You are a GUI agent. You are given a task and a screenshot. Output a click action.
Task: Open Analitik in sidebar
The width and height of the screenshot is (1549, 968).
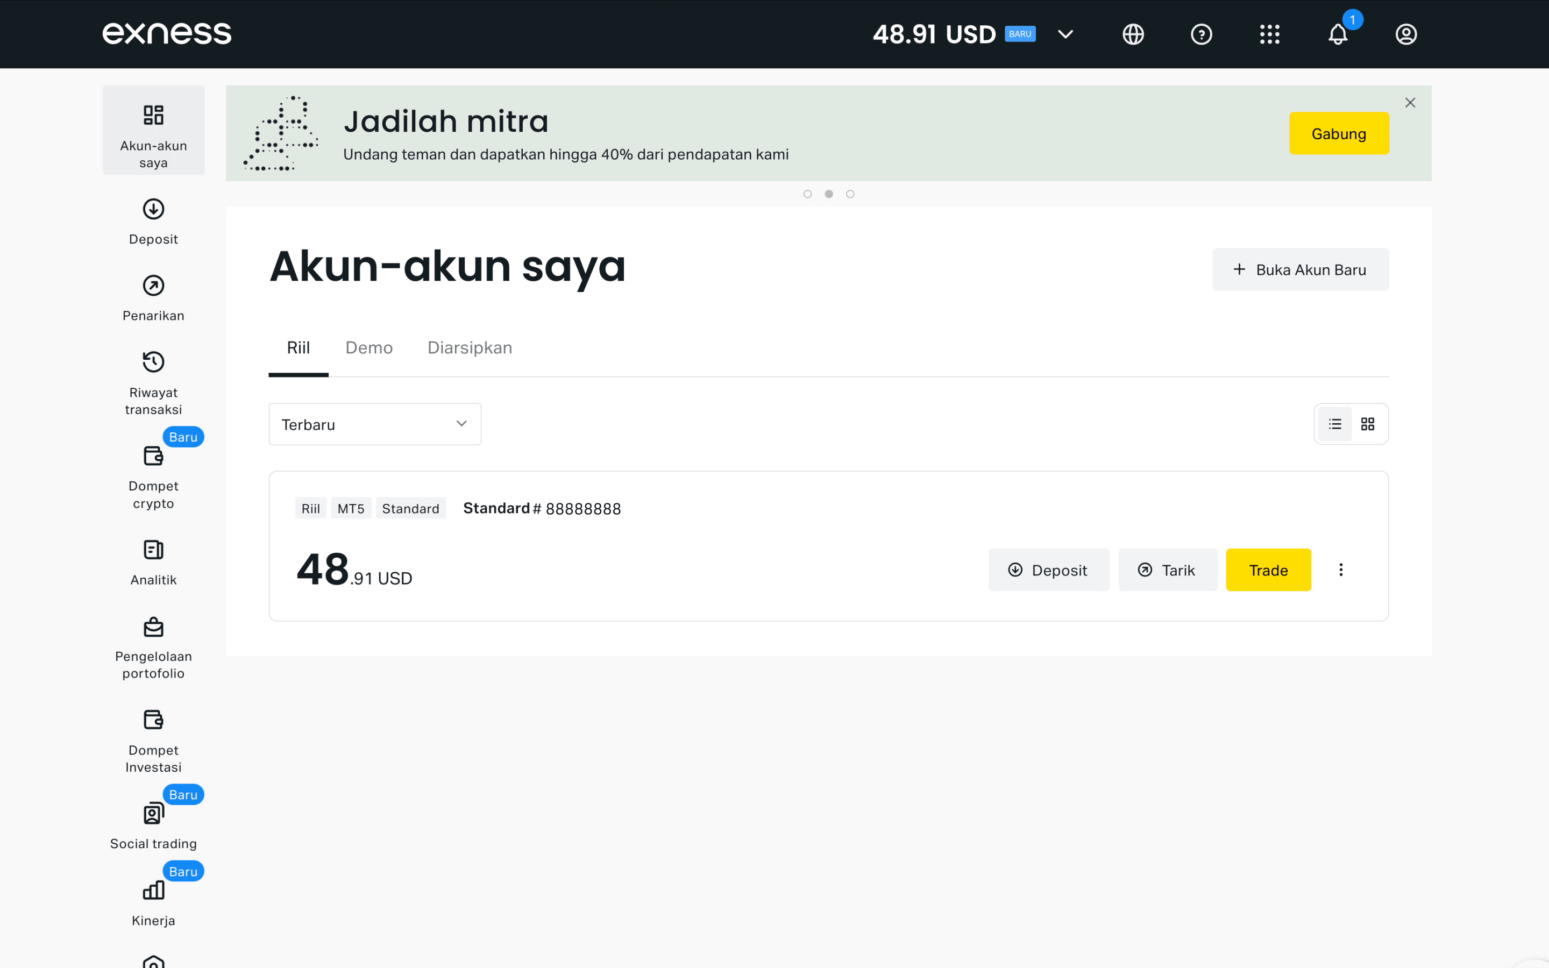tap(153, 563)
